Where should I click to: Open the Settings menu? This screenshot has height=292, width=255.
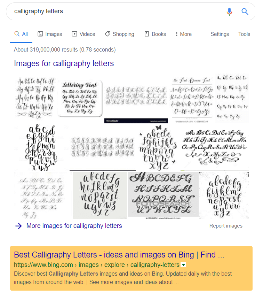(x=220, y=34)
